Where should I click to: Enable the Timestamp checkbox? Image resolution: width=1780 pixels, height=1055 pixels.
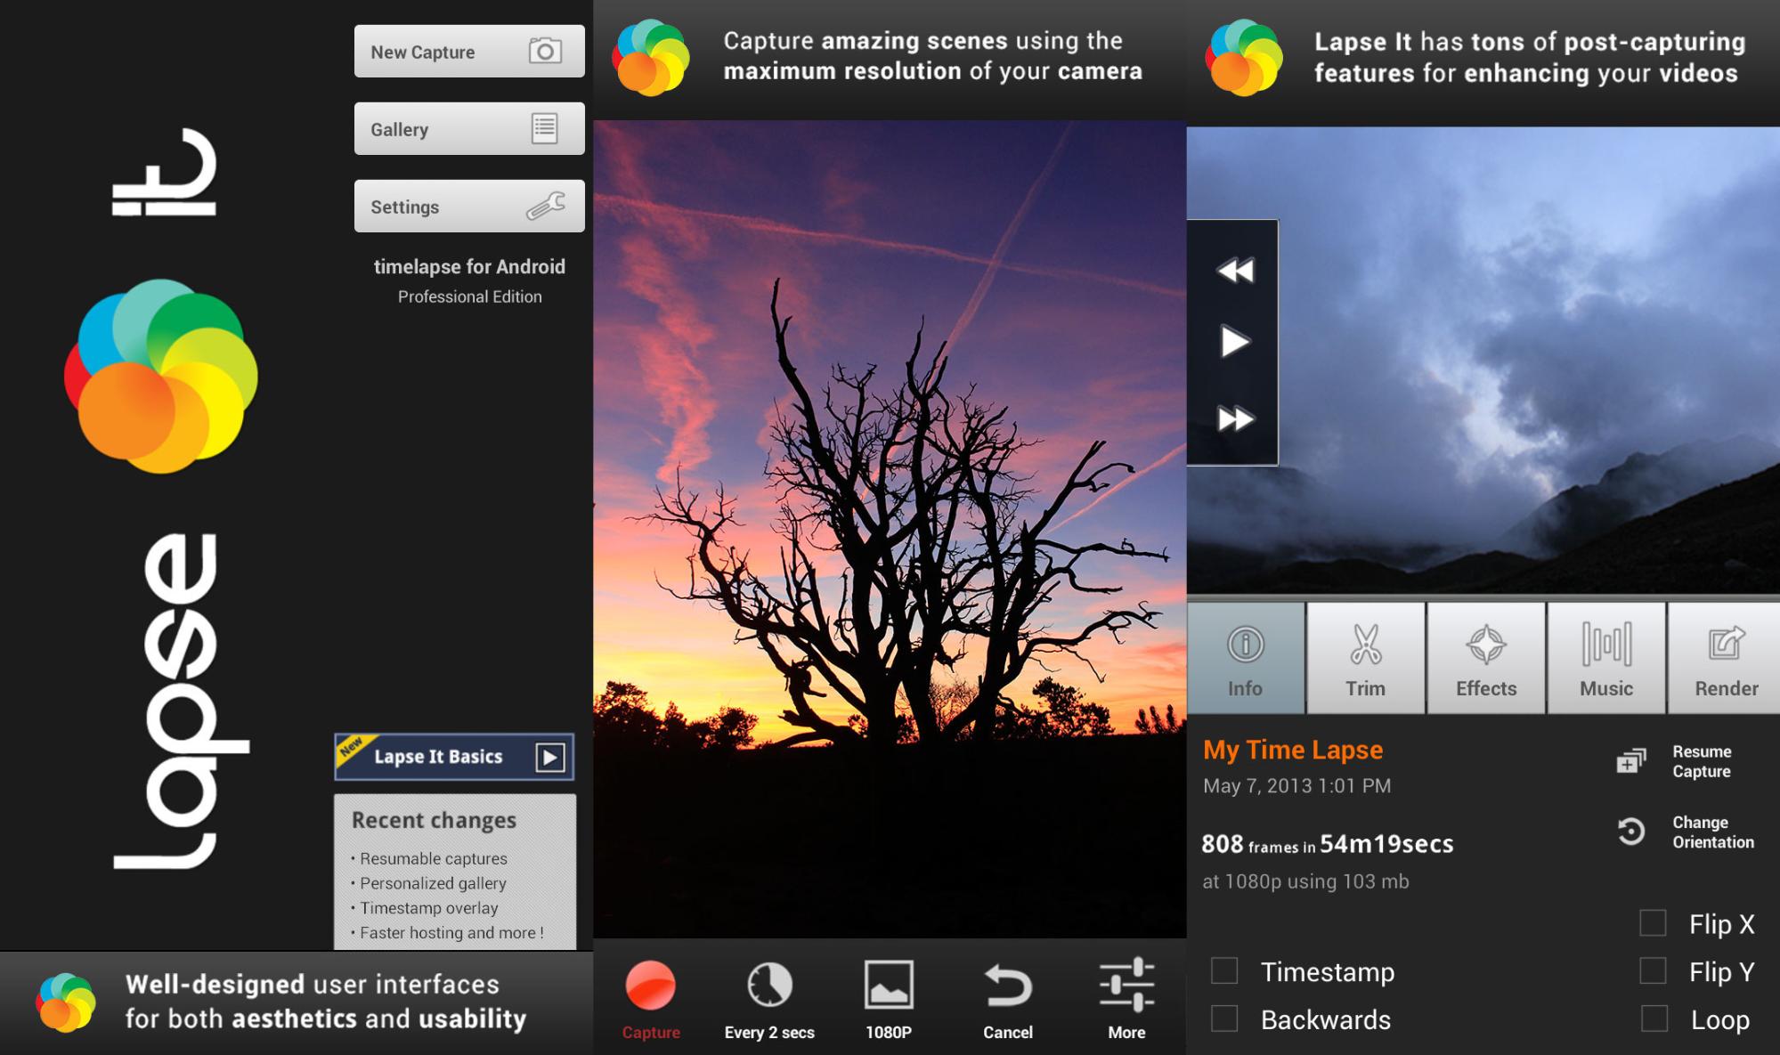pos(1224,971)
